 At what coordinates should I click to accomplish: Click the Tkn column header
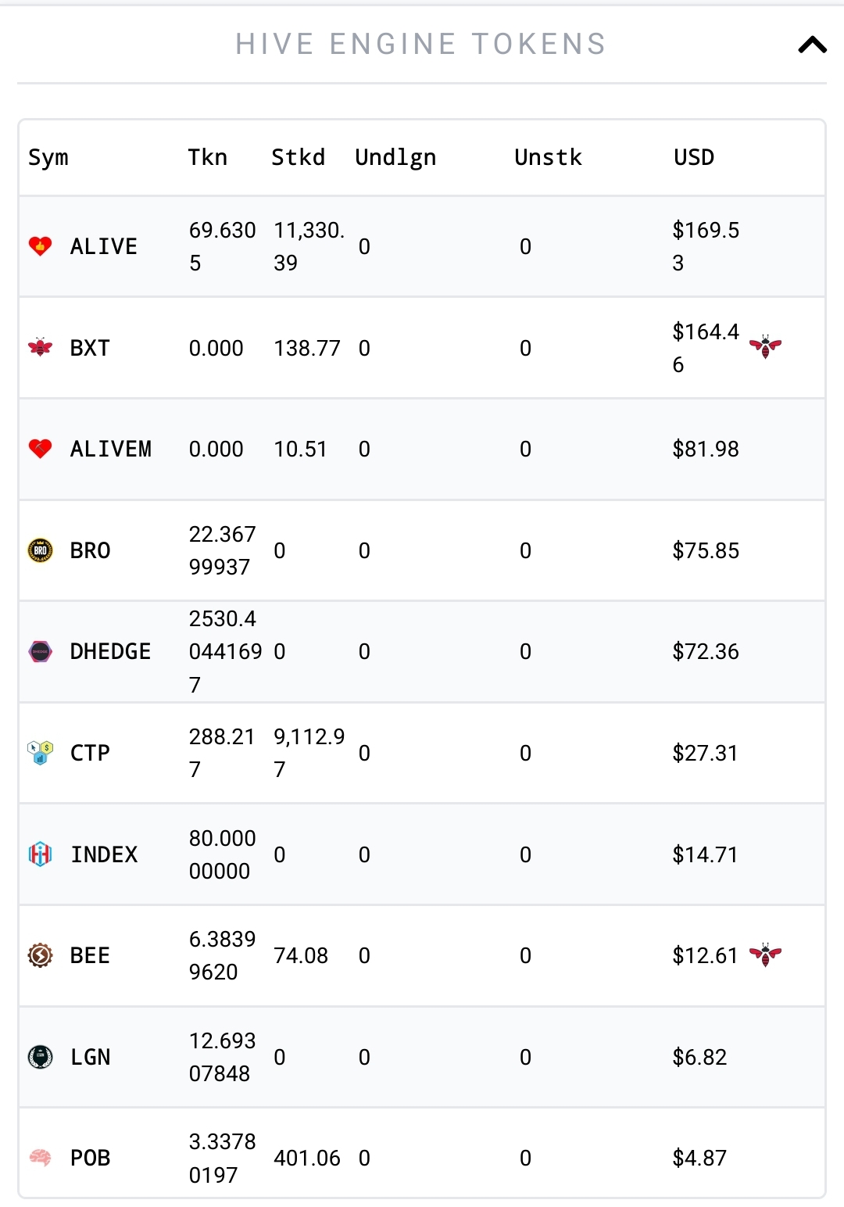pos(207,157)
